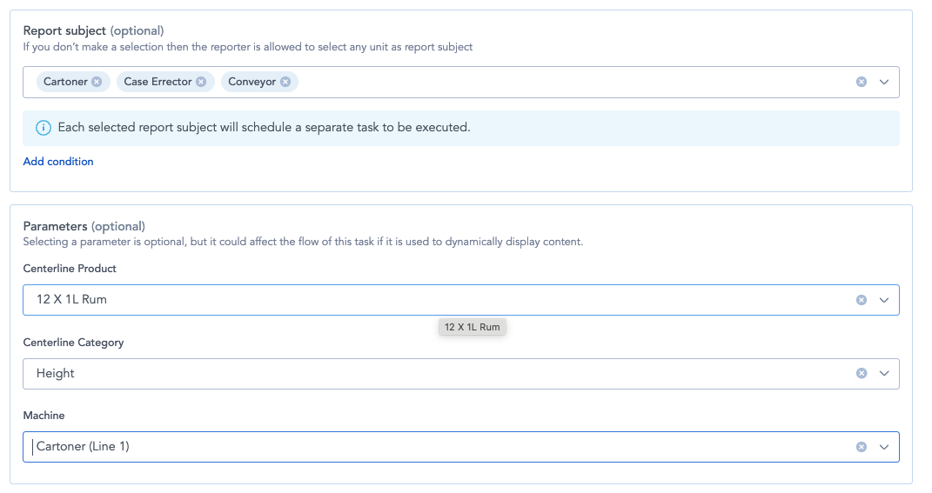Viewport: 932px width, 493px height.
Task: Click empty space inside Report subject field
Action: (x=566, y=82)
